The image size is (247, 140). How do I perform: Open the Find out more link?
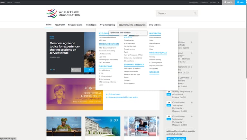114,94
